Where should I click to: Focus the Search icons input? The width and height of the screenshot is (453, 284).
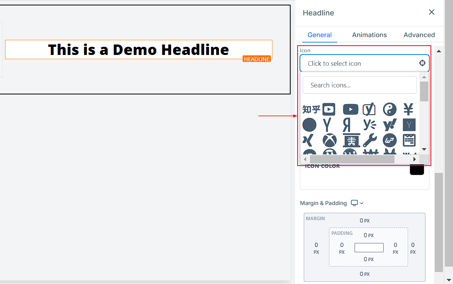point(360,85)
